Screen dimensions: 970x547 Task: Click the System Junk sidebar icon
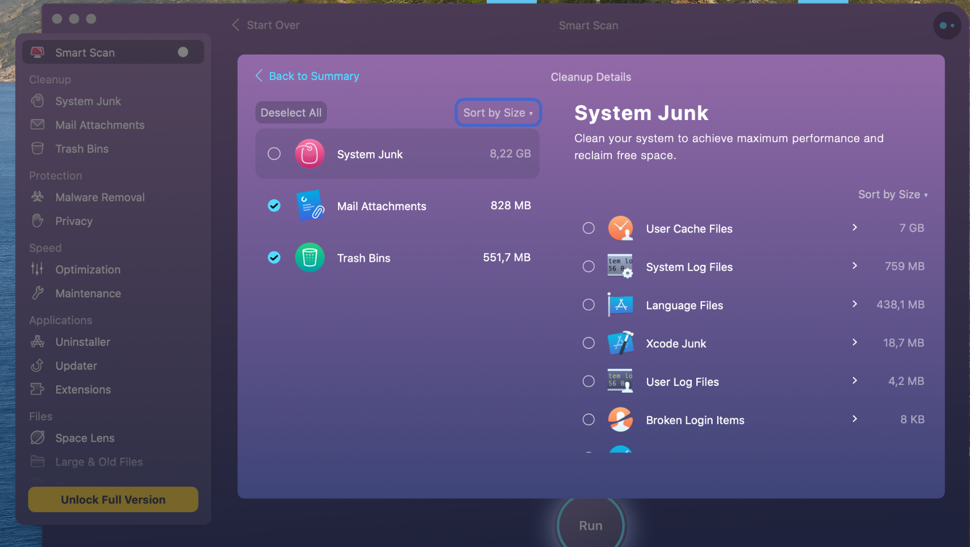click(38, 101)
